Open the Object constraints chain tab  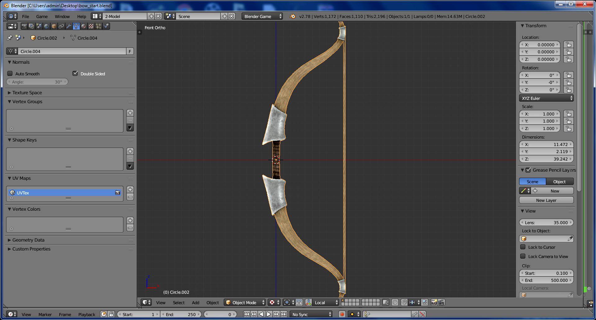pyautogui.click(x=61, y=26)
